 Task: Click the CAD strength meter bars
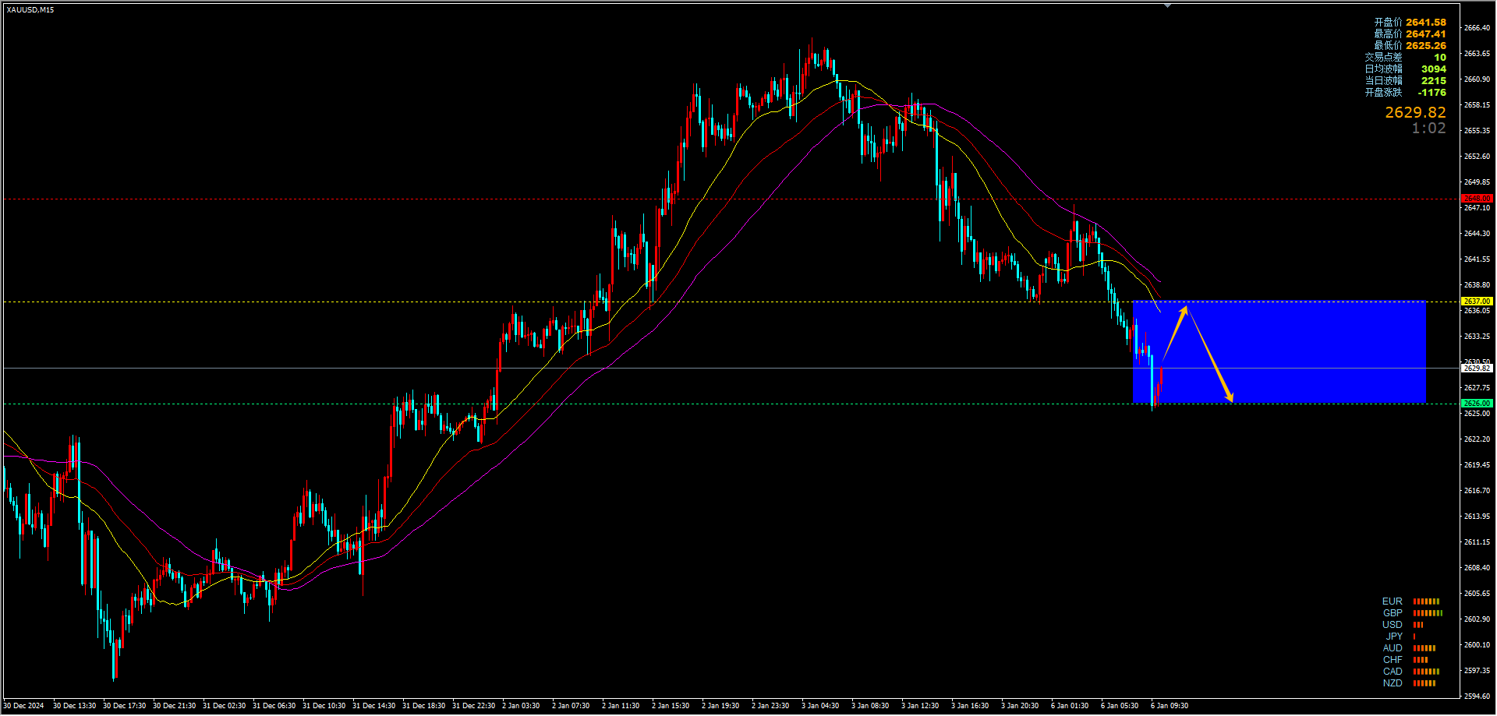pyautogui.click(x=1426, y=672)
